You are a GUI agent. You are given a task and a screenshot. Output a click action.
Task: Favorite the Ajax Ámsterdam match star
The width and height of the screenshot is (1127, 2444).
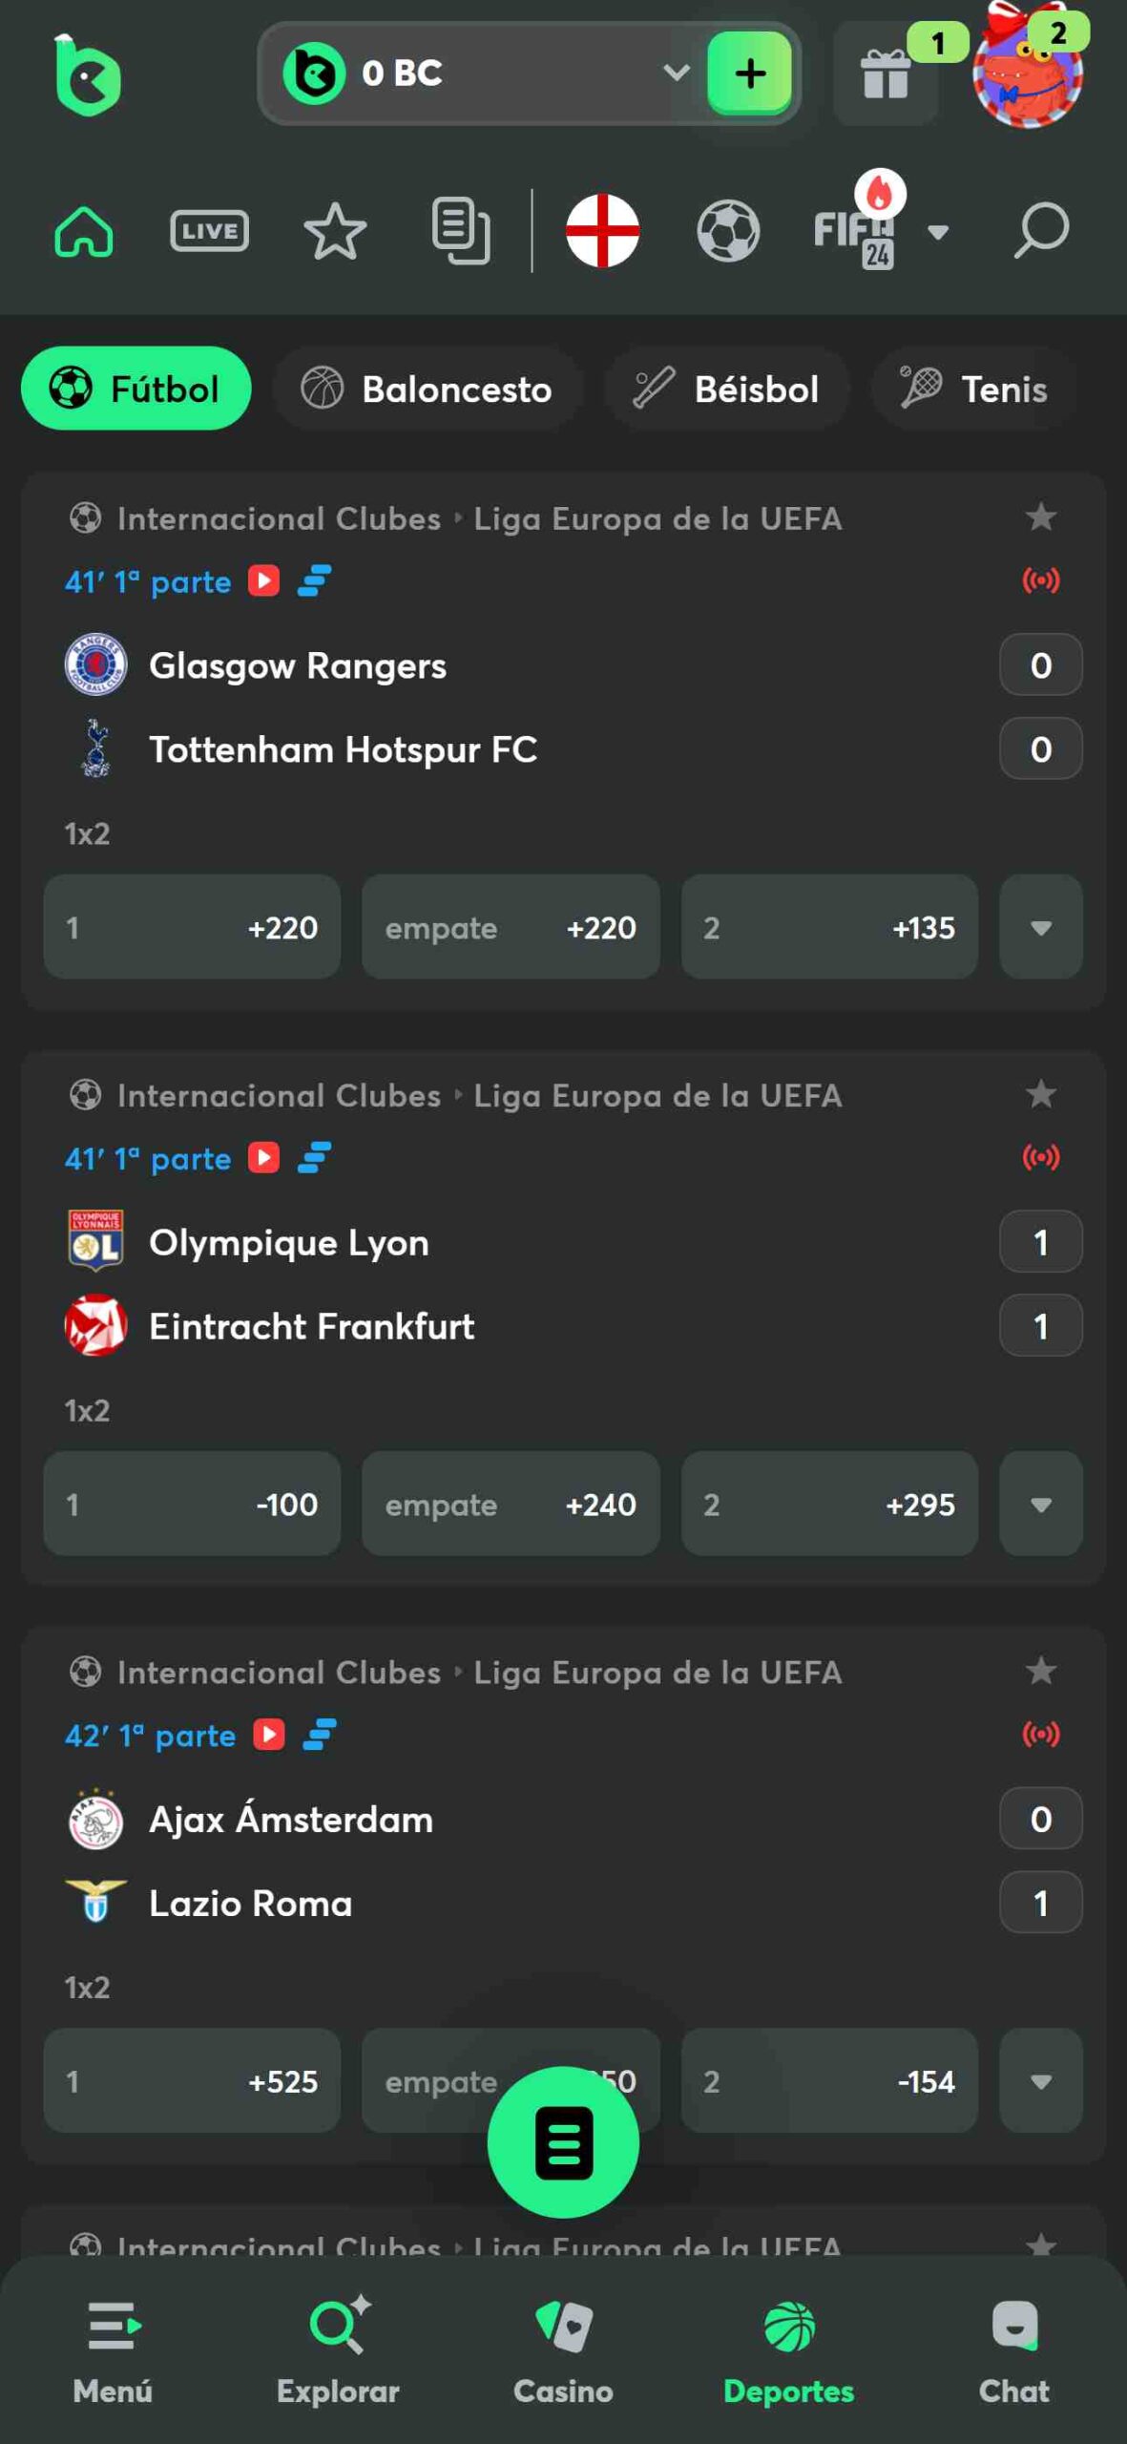pyautogui.click(x=1040, y=1671)
